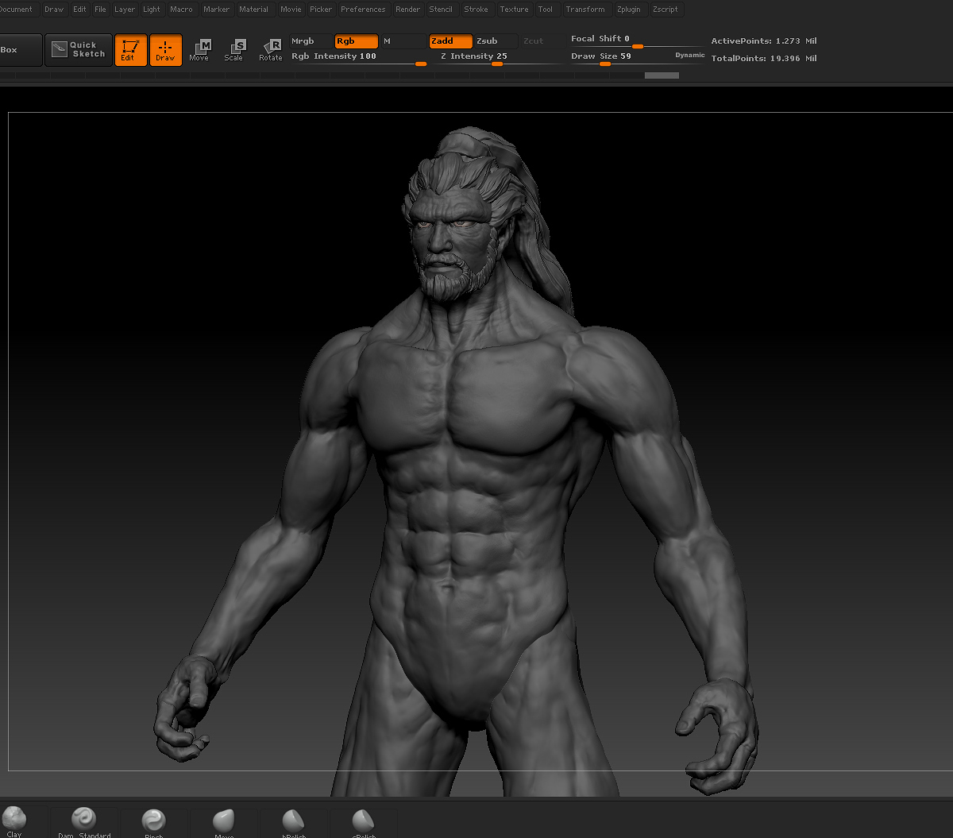Click the TotalPoints count readout
Screen dimensions: 953x838
764,59
